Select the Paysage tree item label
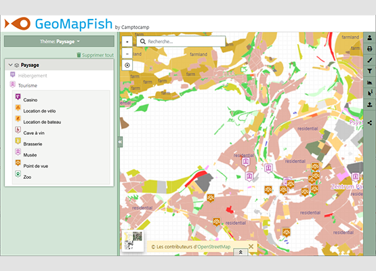The height and width of the screenshot is (271, 376). click(x=30, y=65)
